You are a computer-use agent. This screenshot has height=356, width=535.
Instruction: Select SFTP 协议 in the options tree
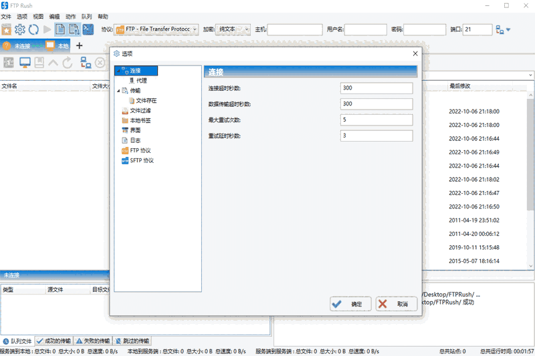click(142, 160)
